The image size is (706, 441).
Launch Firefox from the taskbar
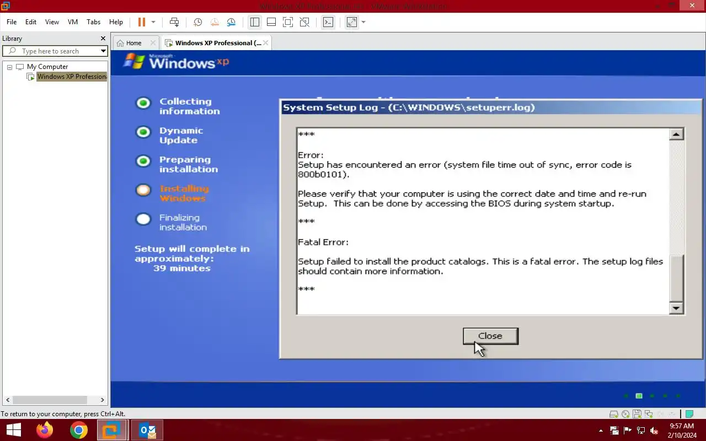[x=45, y=430]
